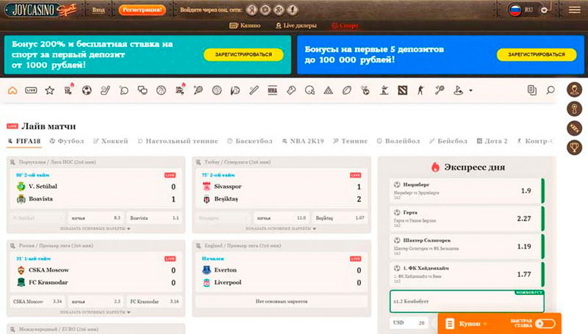Expand main markets under V. Setúbal match
The image size is (588, 334).
click(x=96, y=228)
